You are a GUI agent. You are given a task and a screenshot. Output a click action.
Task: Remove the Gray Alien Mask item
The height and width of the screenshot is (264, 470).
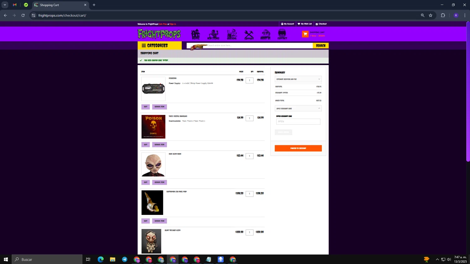point(159,182)
